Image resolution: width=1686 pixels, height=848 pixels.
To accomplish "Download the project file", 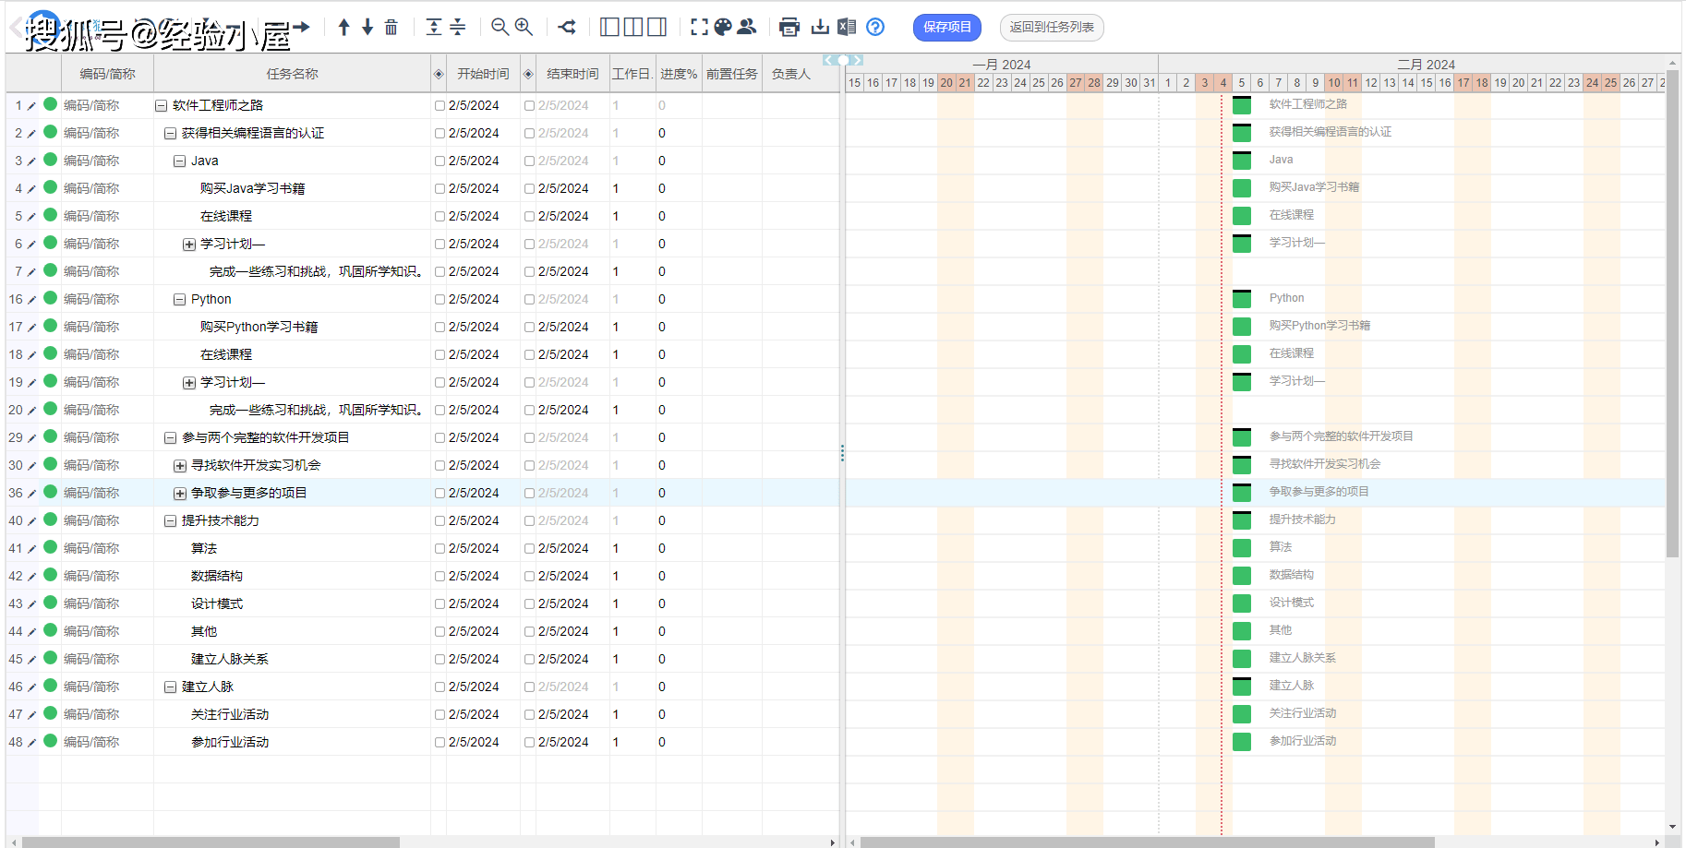I will click(820, 27).
